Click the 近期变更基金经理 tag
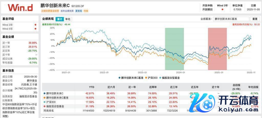The width and height of the screenshot is (262, 118). pyautogui.click(x=50, y=11)
